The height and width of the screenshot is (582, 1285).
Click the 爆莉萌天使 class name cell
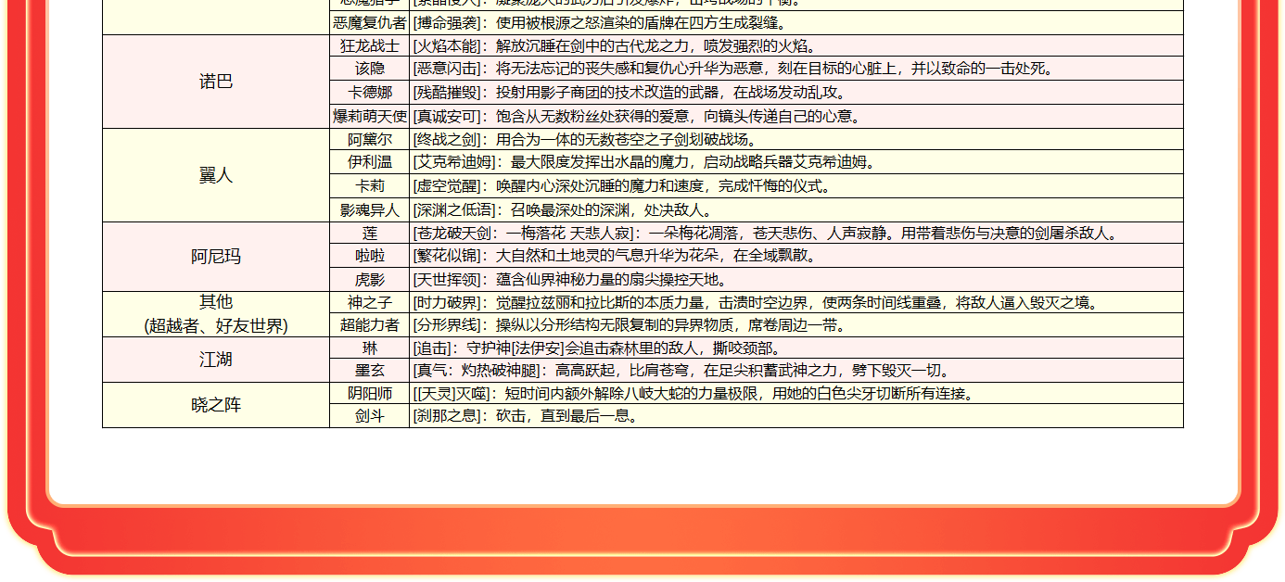[369, 117]
